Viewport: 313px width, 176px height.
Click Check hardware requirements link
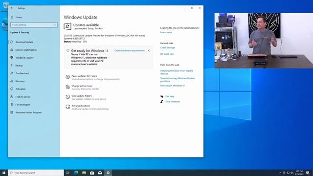tap(130, 51)
